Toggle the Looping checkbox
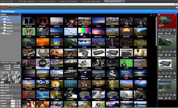 coord(19,66)
